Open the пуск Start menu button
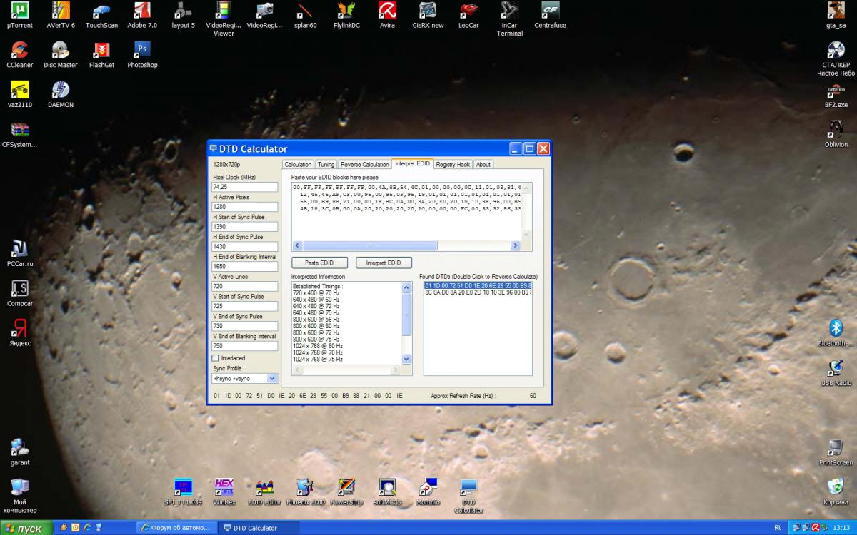The image size is (857, 535). (x=26, y=528)
